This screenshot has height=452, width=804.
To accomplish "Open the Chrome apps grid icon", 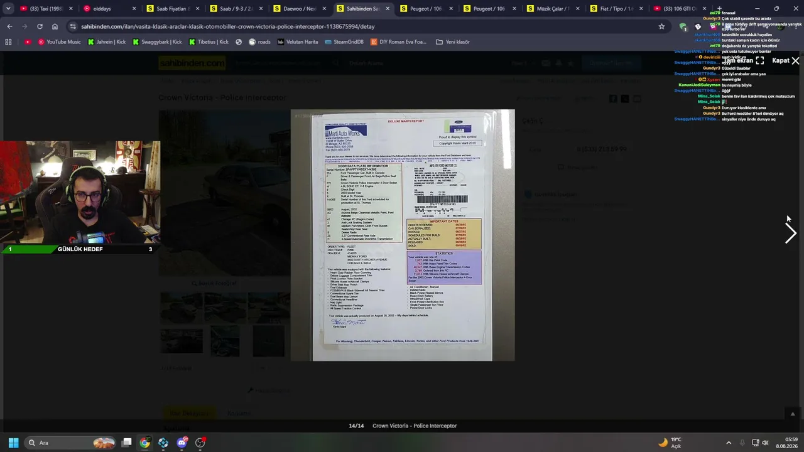I will click(8, 42).
